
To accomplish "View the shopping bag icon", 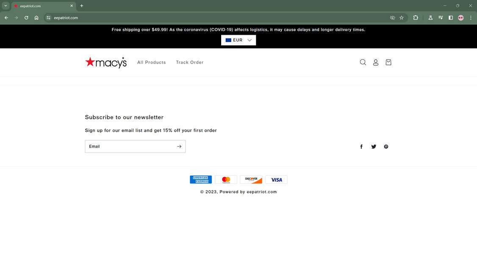I will (388, 62).
